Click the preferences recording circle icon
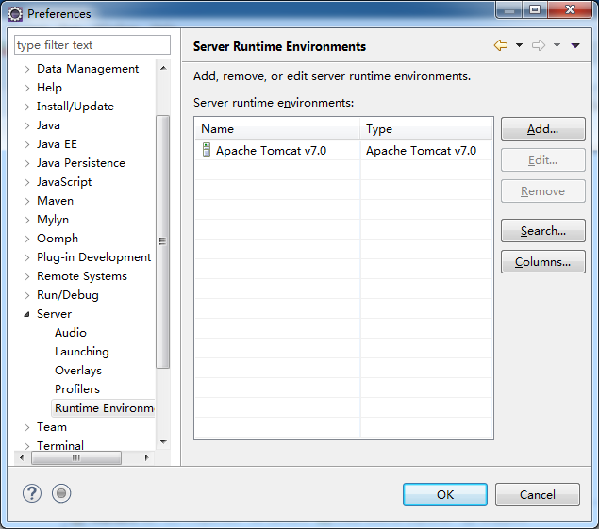Image resolution: width=599 pixels, height=529 pixels. (61, 493)
